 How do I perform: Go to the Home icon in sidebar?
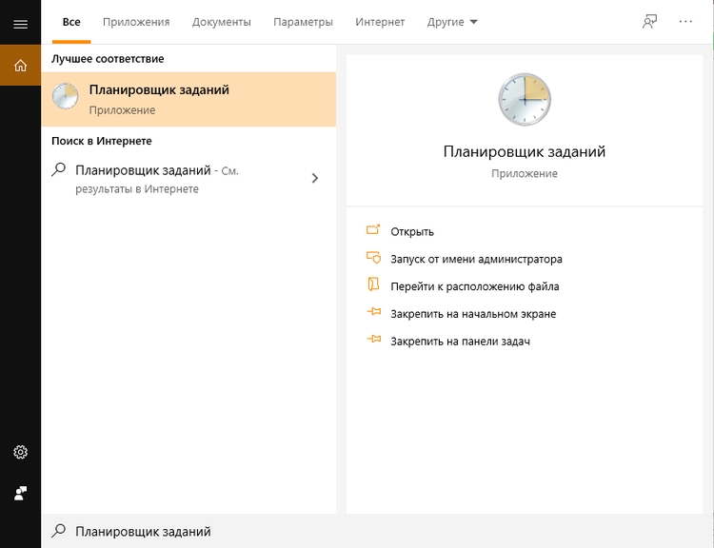pyautogui.click(x=21, y=66)
